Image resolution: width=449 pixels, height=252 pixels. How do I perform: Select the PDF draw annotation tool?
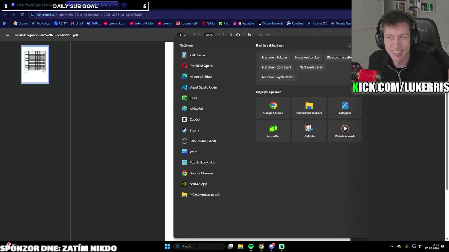[x=249, y=35]
